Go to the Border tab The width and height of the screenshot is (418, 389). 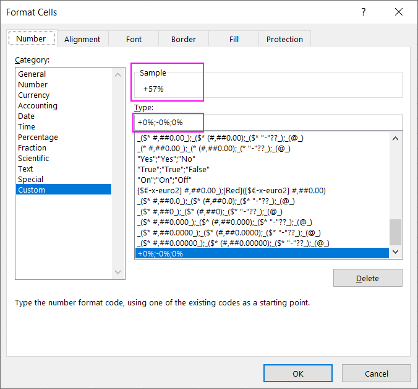[x=184, y=39]
